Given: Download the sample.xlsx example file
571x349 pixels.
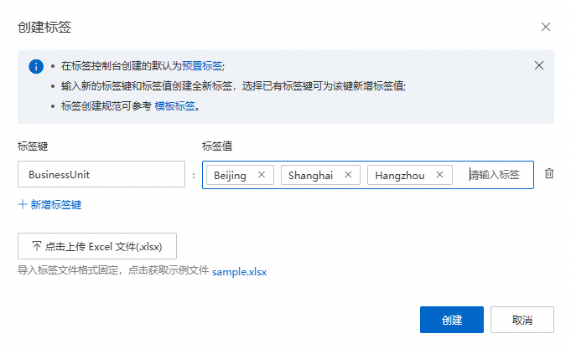Looking at the screenshot, I should coord(239,272).
